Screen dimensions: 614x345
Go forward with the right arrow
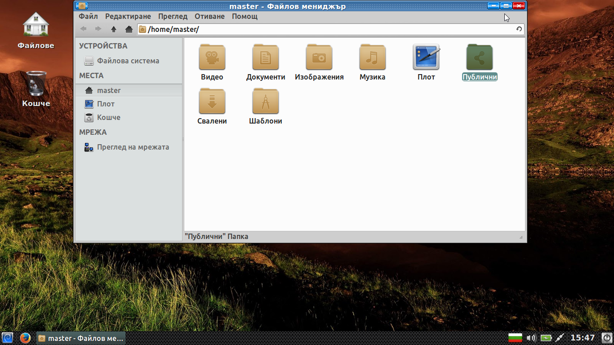pos(98,29)
